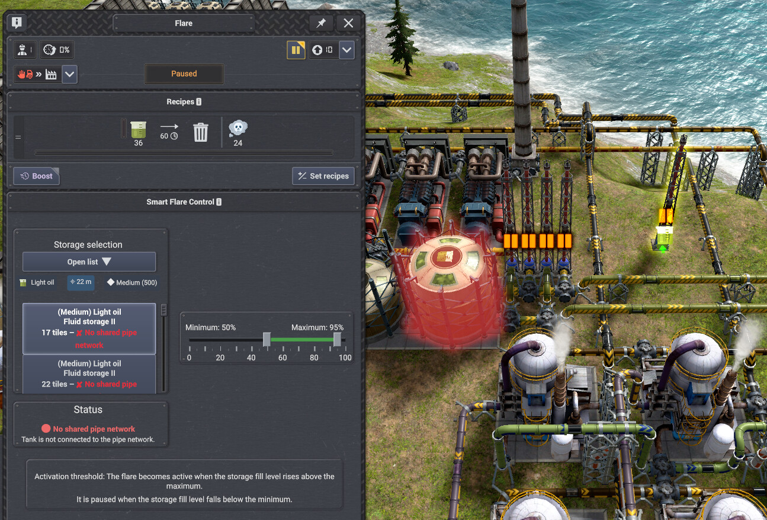Click the light oil beaker input icon
This screenshot has height=520, width=767.
(138, 130)
